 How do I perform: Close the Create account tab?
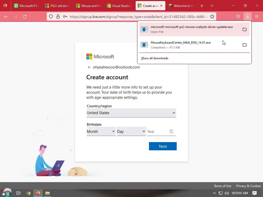click(161, 6)
